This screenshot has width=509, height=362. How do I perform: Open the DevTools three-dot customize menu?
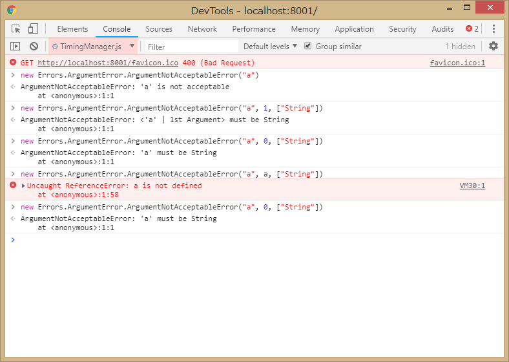tap(493, 29)
